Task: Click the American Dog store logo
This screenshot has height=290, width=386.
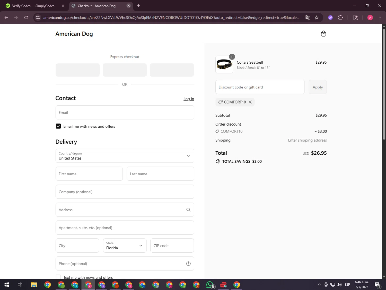Action: (74, 34)
